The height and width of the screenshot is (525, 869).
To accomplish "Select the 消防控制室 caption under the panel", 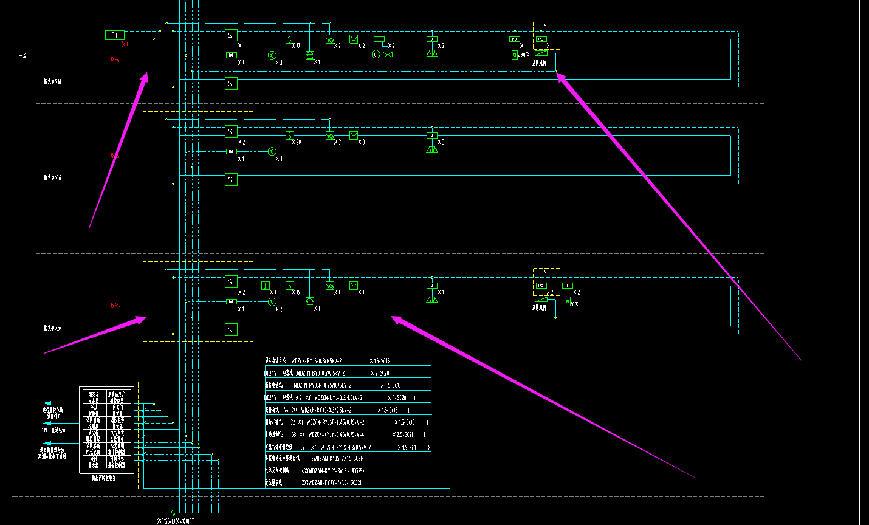I will 103,478.
